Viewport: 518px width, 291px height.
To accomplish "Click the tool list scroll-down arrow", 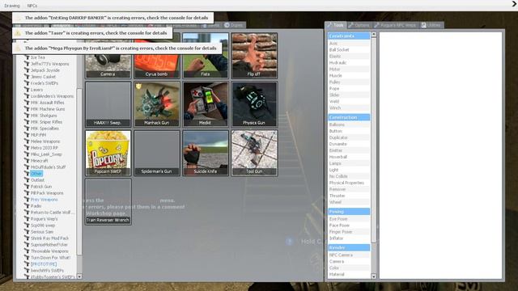I will coord(374,276).
